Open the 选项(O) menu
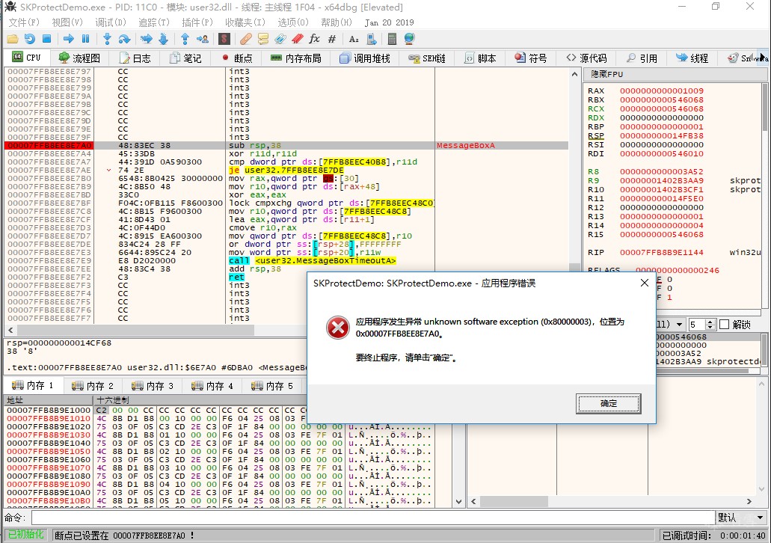This screenshot has height=543, width=771. [293, 22]
